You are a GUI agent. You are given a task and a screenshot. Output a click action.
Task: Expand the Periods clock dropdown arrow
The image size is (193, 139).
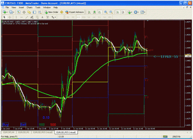click(138, 12)
